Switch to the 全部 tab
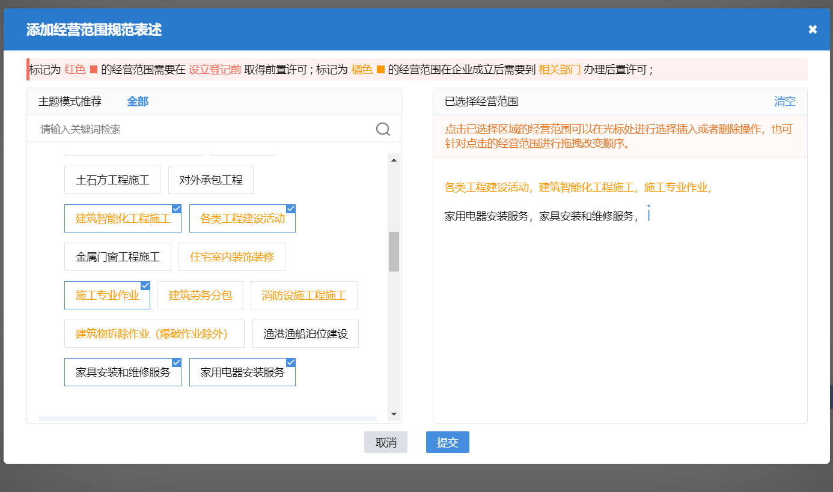Viewport: 833px width, 492px height. (138, 102)
